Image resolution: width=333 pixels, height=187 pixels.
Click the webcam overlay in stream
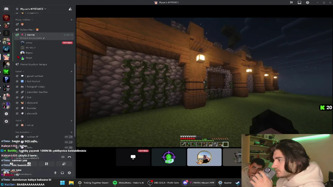point(287,160)
